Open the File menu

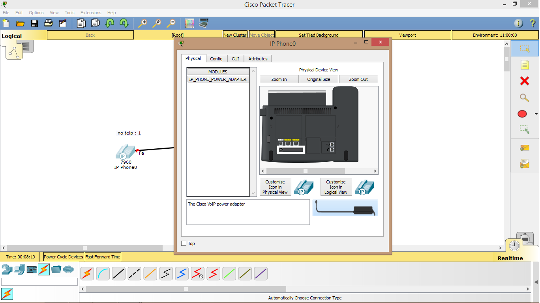(x=6, y=13)
